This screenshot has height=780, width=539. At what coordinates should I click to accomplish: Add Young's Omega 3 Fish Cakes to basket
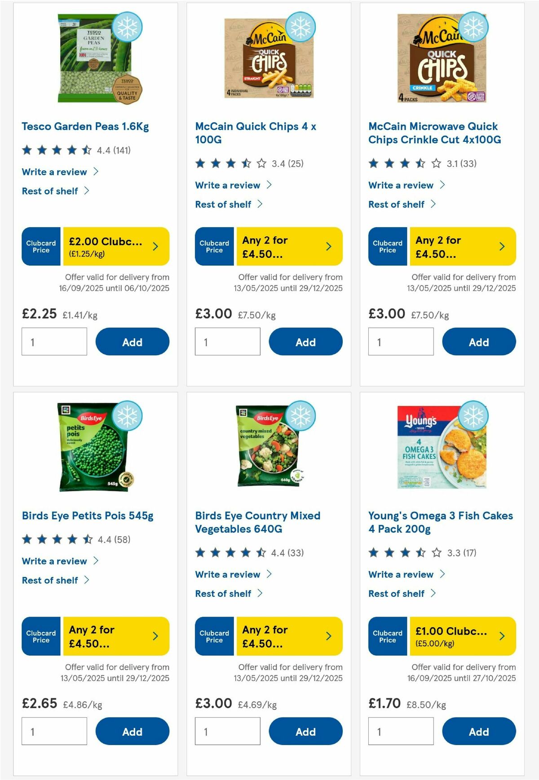click(479, 731)
